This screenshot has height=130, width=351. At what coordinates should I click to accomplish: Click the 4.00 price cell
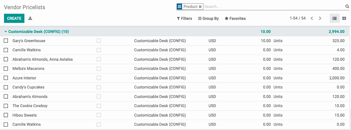(x=341, y=50)
